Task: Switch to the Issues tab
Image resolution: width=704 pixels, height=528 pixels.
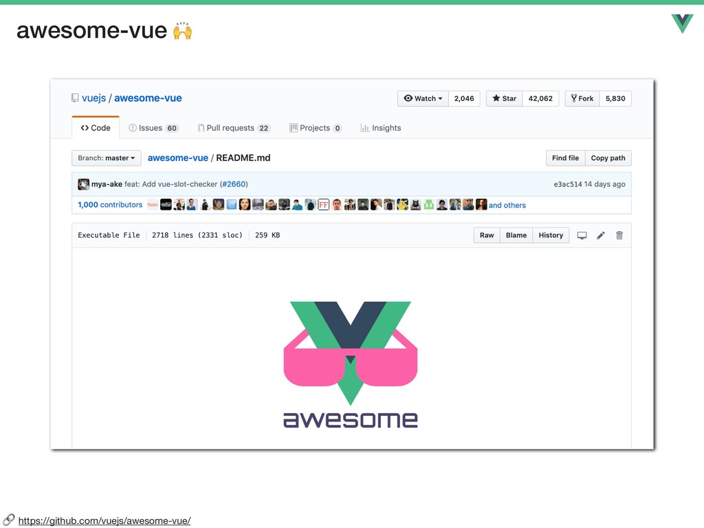Action: pyautogui.click(x=153, y=128)
